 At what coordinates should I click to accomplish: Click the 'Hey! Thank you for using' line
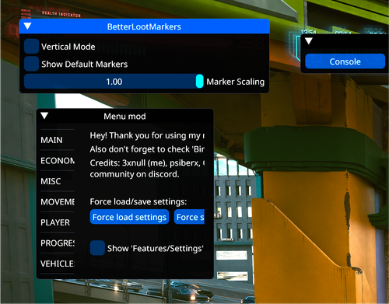click(x=147, y=135)
